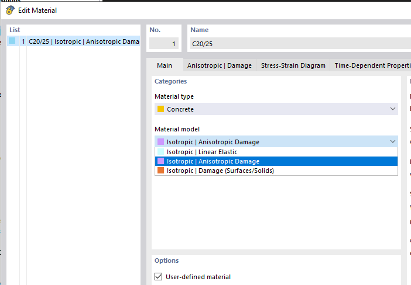Click the blue swatch beside list item 1
Image resolution: width=411 pixels, height=285 pixels.
click(x=12, y=41)
